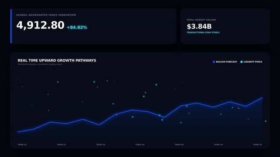Click the $3.84B market volume figure
The height and width of the screenshot is (157, 280).
click(x=199, y=27)
